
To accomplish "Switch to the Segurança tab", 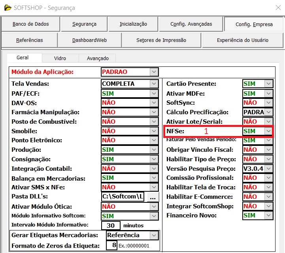I will [x=84, y=24].
